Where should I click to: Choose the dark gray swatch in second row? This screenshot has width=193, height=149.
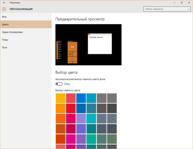112,108
